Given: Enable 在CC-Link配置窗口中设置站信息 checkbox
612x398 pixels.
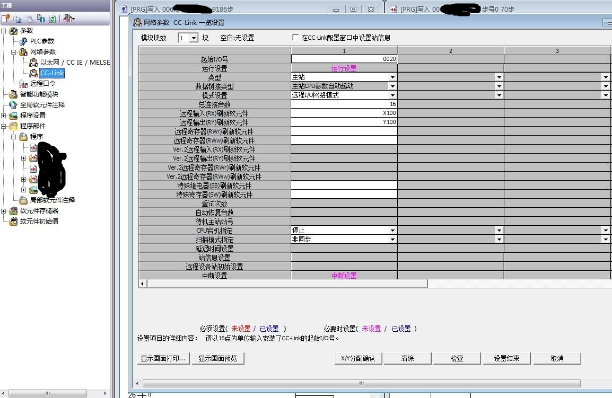Looking at the screenshot, I should (x=295, y=38).
